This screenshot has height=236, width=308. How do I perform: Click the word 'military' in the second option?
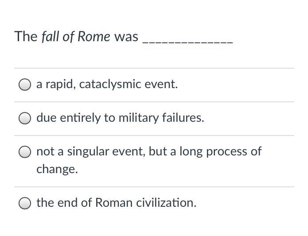coord(138,118)
